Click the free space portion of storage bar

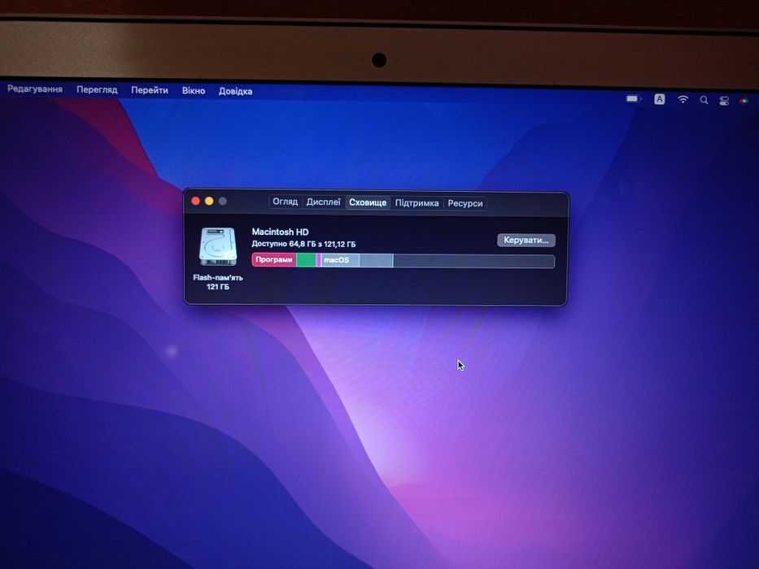(474, 261)
